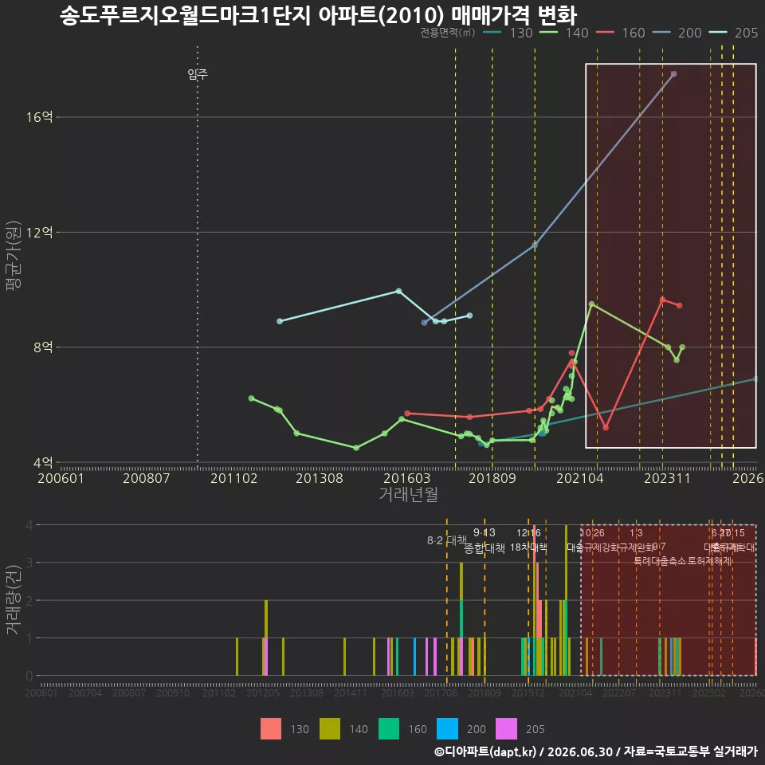This screenshot has height=765, width=765.
Task: Click the red 160 peak at 202311
Action: coord(662,300)
